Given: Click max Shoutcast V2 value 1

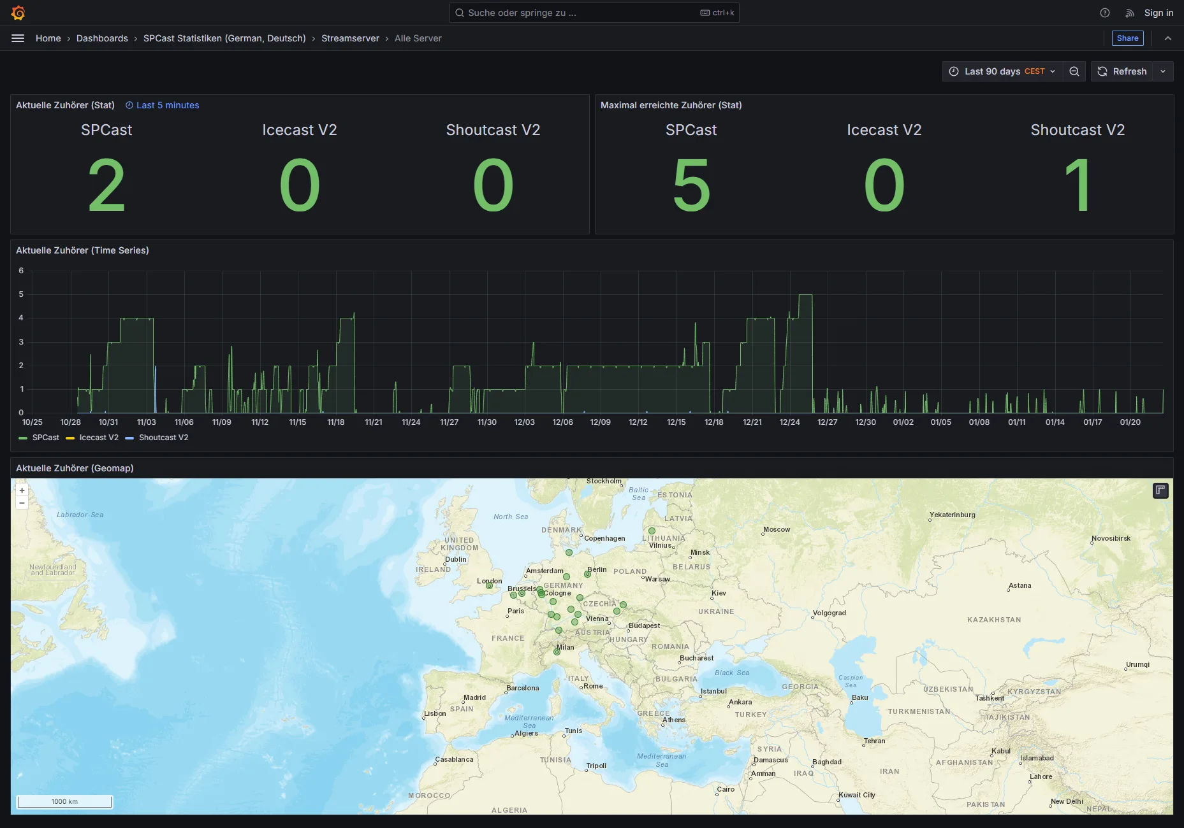Looking at the screenshot, I should point(1078,186).
